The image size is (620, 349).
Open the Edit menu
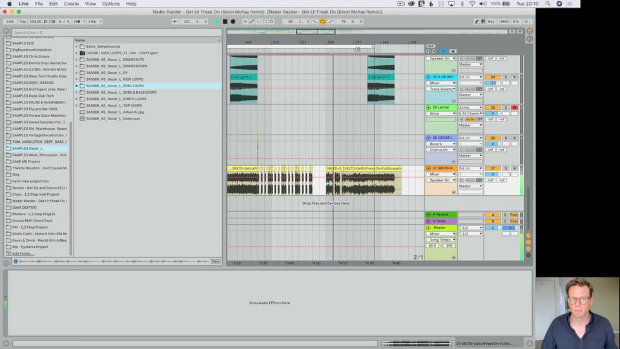pos(53,4)
